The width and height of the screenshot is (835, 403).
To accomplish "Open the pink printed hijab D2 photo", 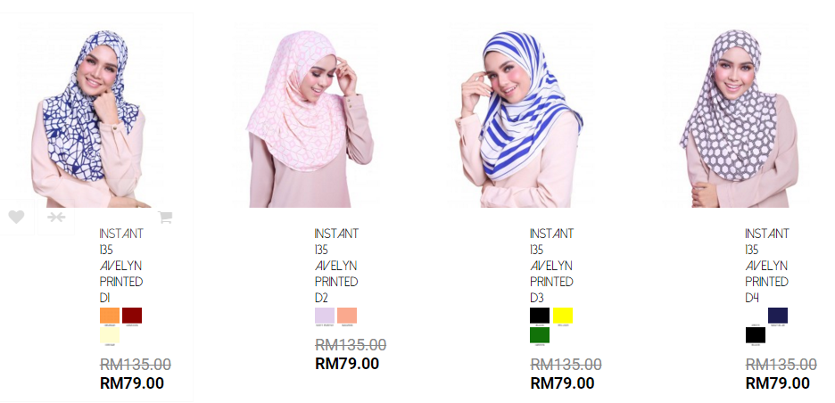I will 306,115.
